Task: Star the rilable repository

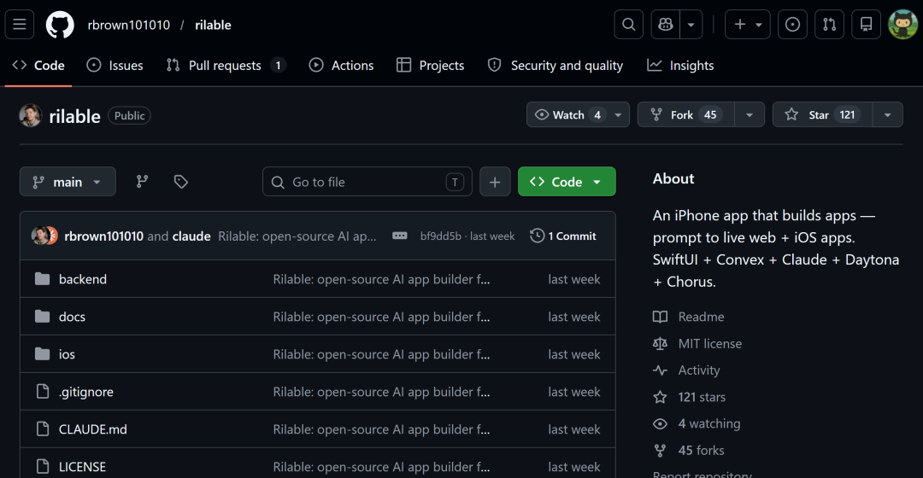Action: click(822, 114)
